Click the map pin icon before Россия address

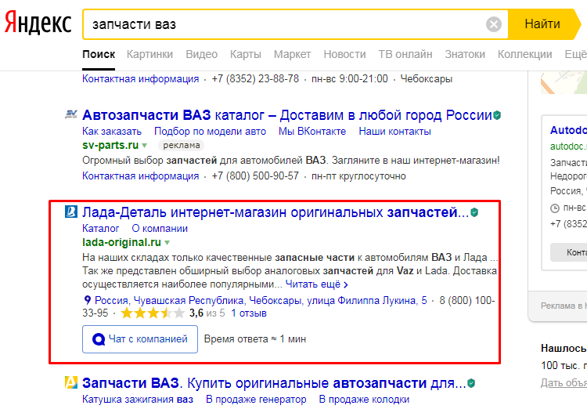point(87,300)
